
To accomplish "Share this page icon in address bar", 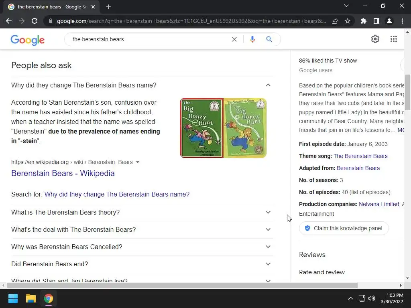I will point(335,21).
